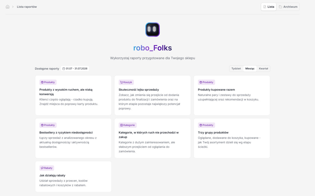Open 'Skuteczność lejka sprzedaży' report
The height and width of the screenshot is (196, 315).
(x=153, y=95)
